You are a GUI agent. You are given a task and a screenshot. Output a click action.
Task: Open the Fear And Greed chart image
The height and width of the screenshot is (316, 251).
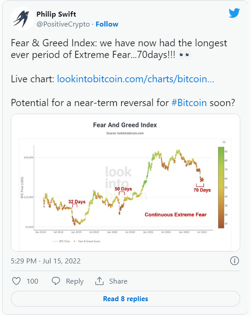click(125, 182)
